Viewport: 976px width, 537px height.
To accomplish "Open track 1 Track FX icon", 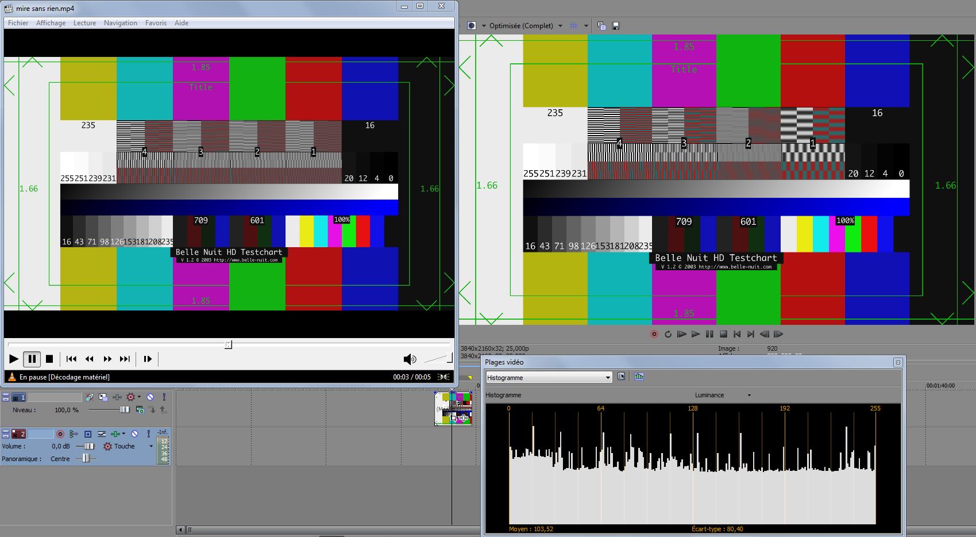I will click(x=117, y=397).
